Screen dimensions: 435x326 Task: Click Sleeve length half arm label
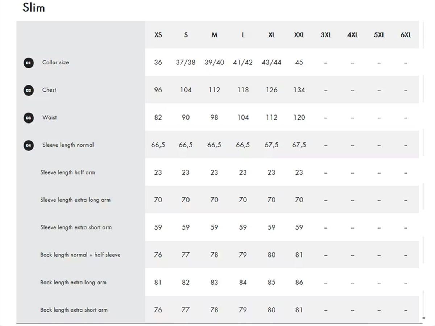pos(67,172)
